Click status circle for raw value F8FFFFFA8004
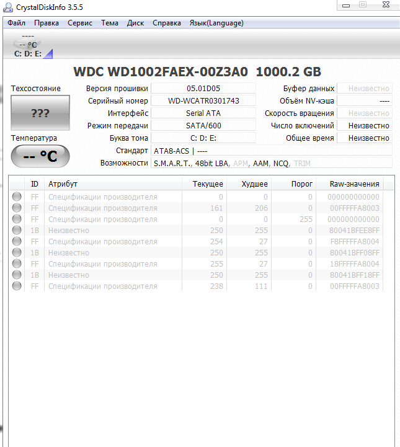 (x=17, y=242)
